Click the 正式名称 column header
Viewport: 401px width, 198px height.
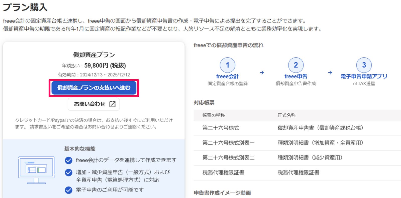(x=287, y=115)
